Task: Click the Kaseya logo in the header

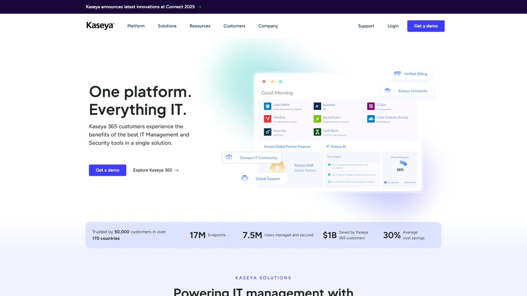Action: click(100, 26)
